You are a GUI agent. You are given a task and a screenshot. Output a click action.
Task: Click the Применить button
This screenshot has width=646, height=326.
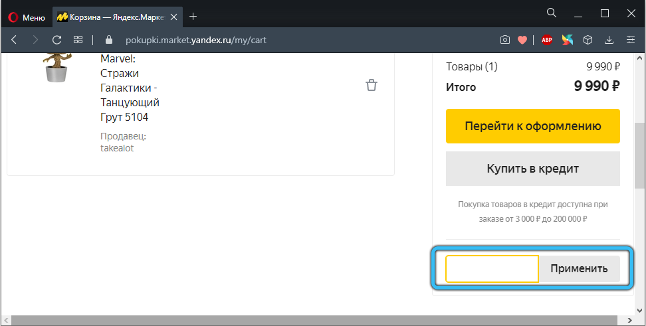point(579,269)
